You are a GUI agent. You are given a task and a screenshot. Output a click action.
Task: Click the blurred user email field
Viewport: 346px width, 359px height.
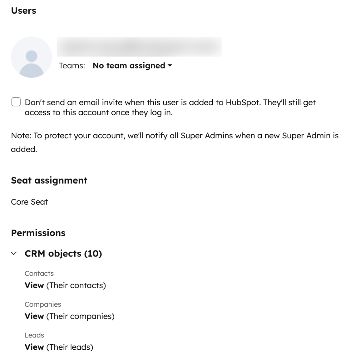139,47
